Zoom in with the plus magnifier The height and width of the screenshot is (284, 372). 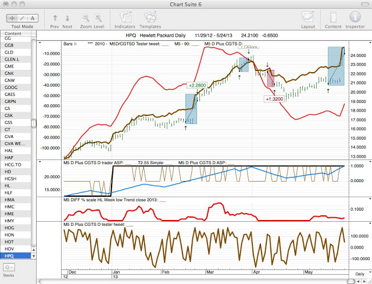(98, 18)
